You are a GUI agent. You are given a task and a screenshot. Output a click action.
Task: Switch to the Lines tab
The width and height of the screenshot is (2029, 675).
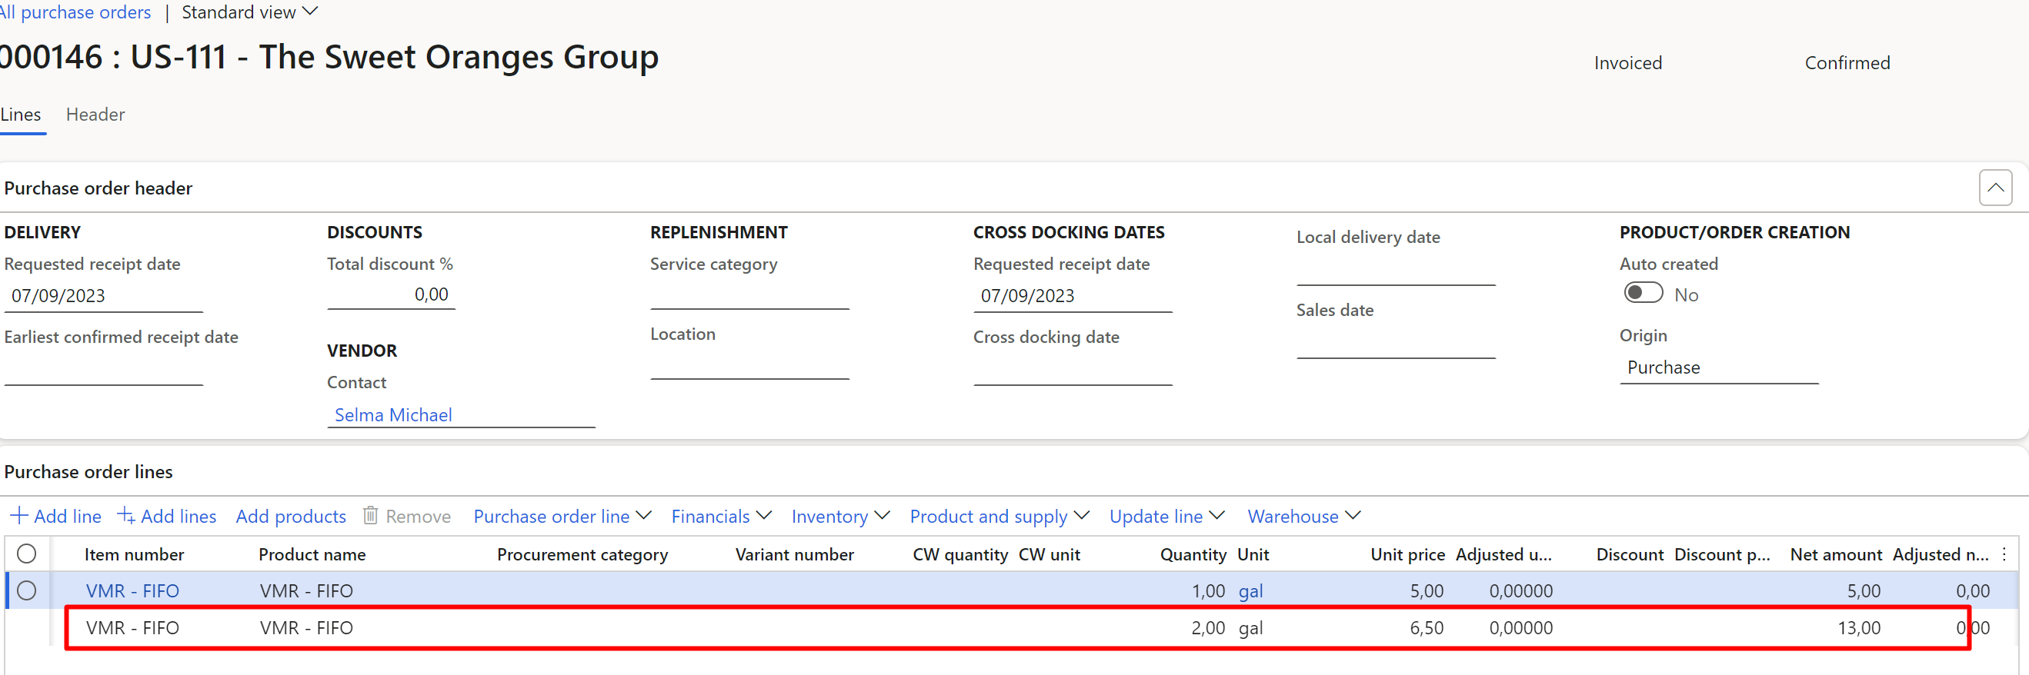coord(21,115)
